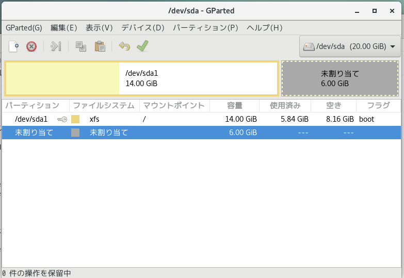404x278 pixels.
Task: Click the xfs file system cell
Action: coord(94,119)
